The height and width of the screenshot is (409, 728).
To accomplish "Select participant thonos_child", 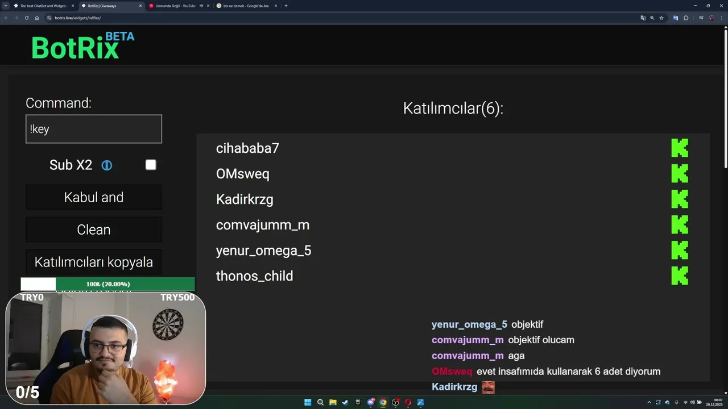I will (255, 276).
